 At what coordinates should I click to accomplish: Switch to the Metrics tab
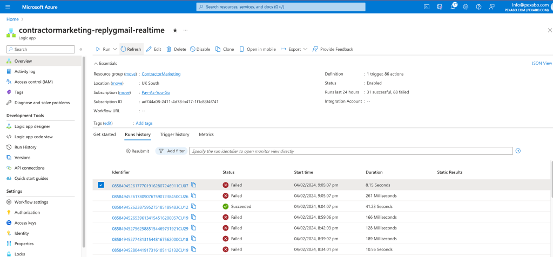(x=206, y=134)
